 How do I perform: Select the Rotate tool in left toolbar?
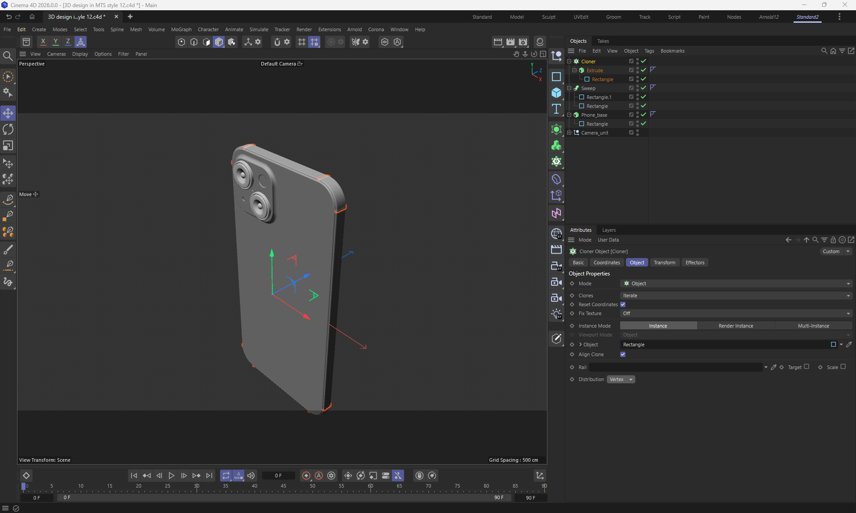pyautogui.click(x=8, y=129)
